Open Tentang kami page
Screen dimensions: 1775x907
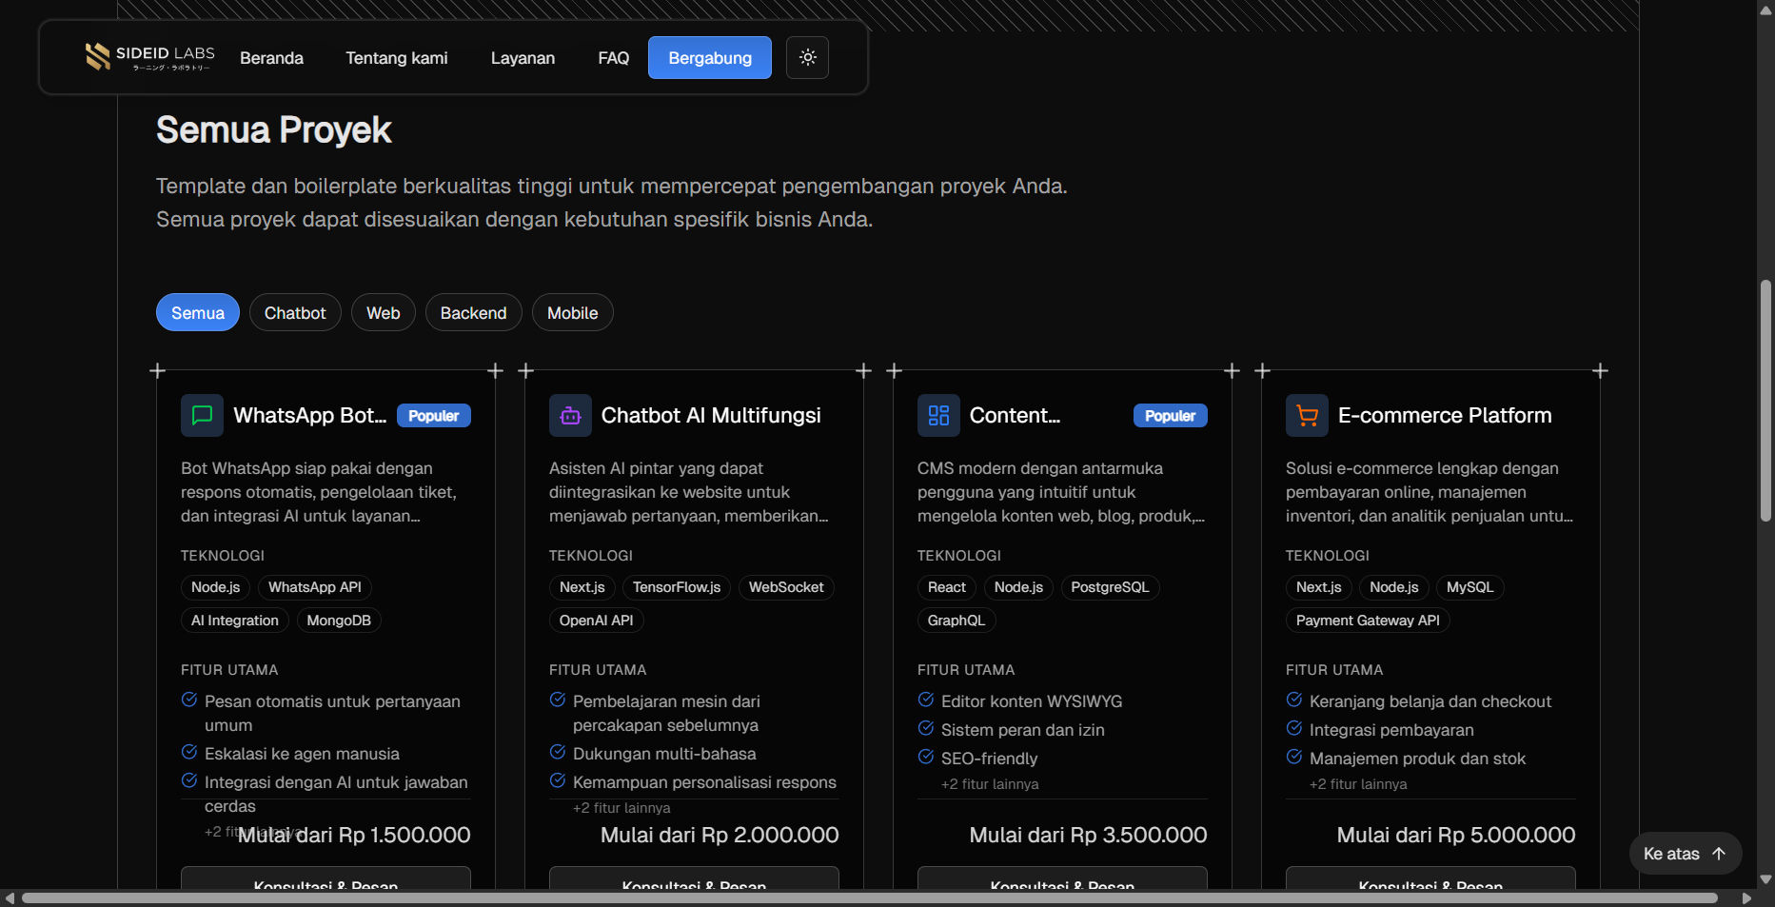click(x=397, y=58)
